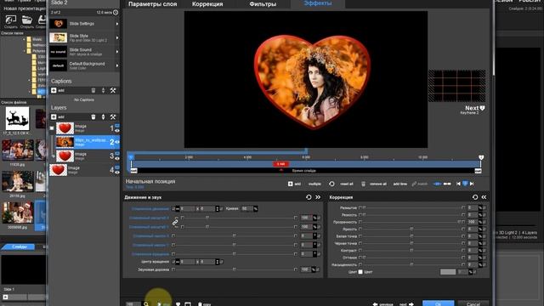
Task: Expand Движение и звук panel with double chevron
Action: pyautogui.click(x=318, y=197)
